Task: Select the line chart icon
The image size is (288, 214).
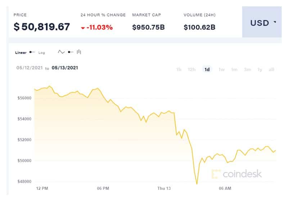Action: [x=61, y=52]
